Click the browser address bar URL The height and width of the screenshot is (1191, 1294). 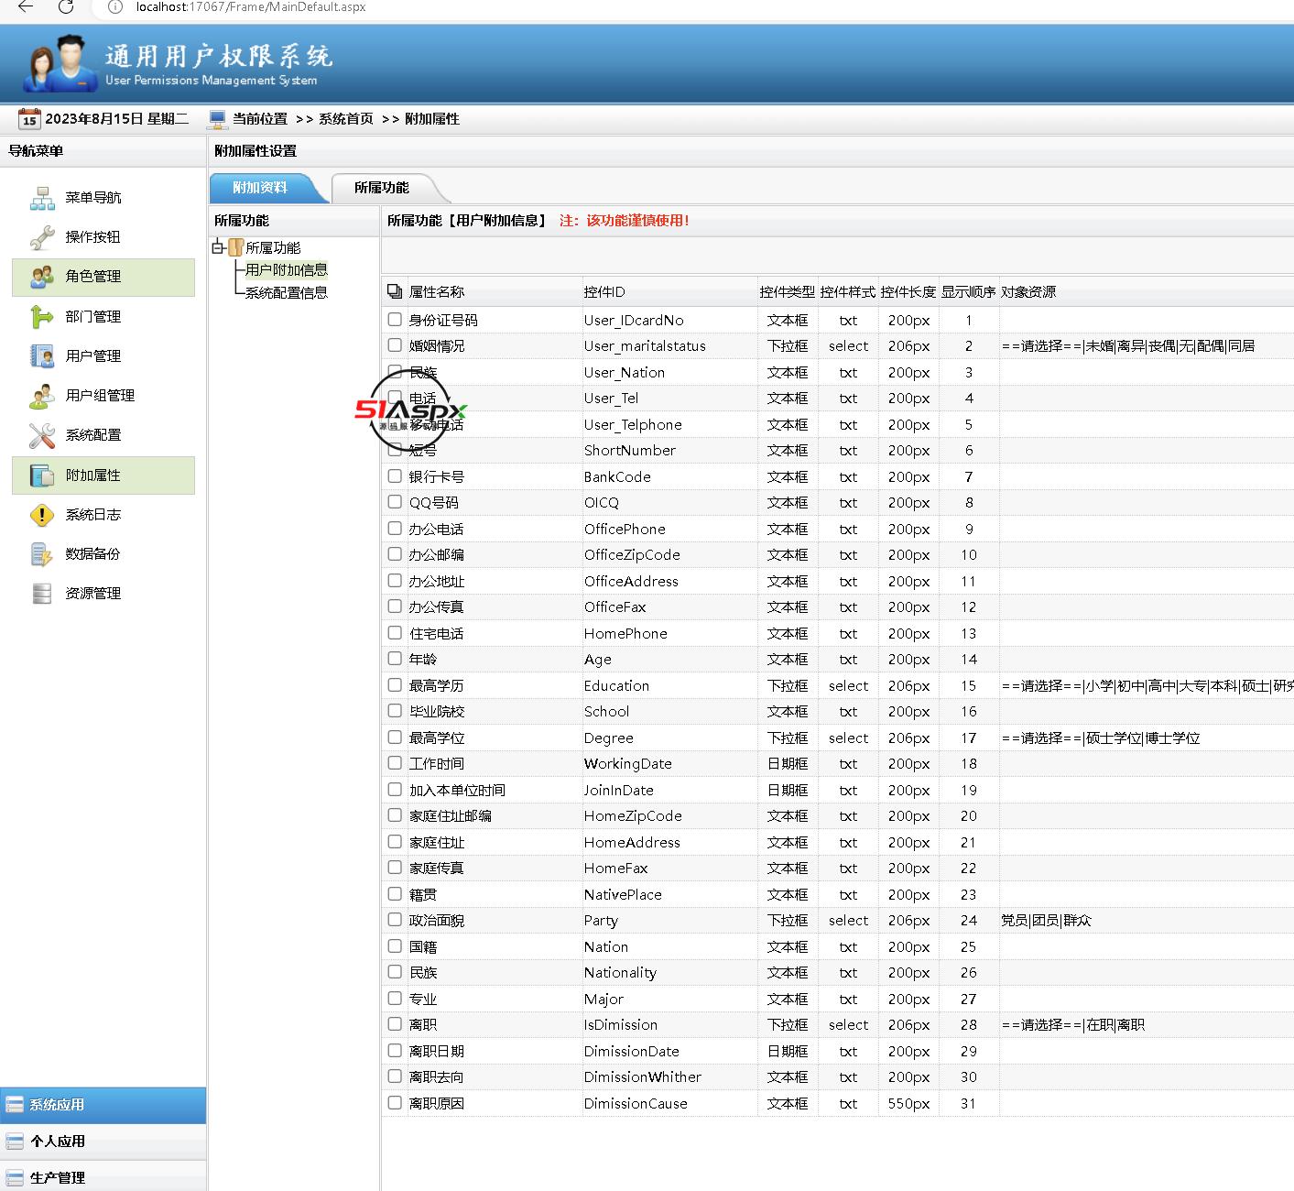tap(251, 6)
